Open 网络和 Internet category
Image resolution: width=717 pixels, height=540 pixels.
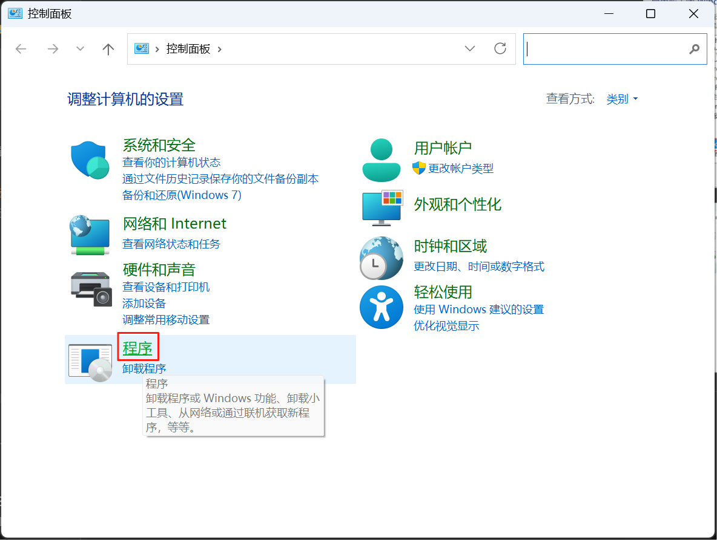[x=174, y=224]
